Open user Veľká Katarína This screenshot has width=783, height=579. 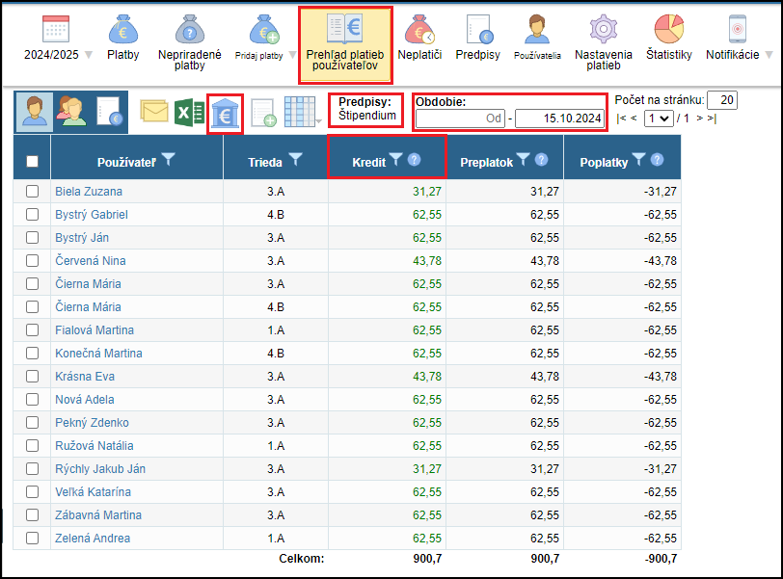(93, 491)
